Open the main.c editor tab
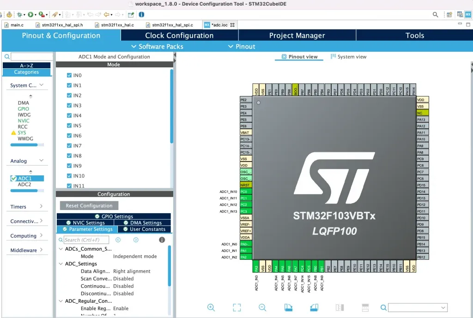 17,24
